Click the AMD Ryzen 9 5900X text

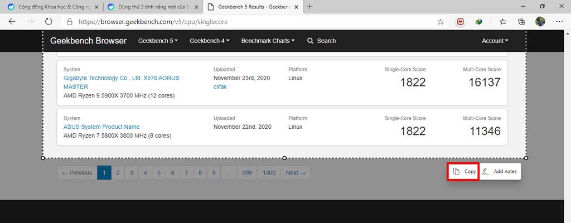pos(119,95)
